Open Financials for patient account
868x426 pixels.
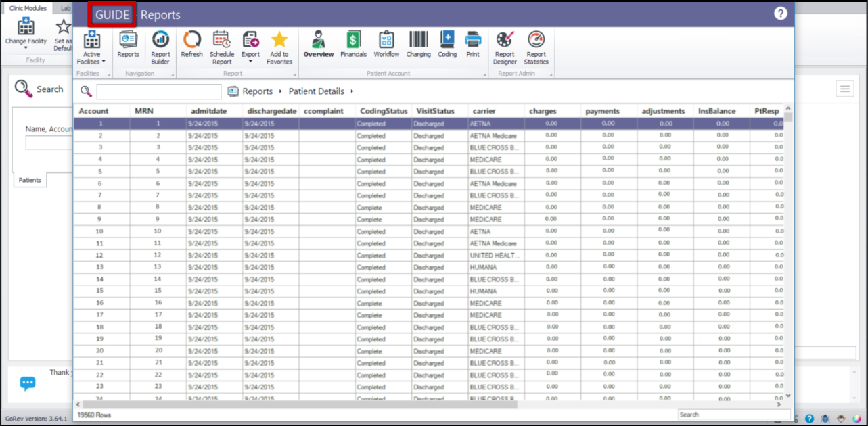click(x=353, y=45)
